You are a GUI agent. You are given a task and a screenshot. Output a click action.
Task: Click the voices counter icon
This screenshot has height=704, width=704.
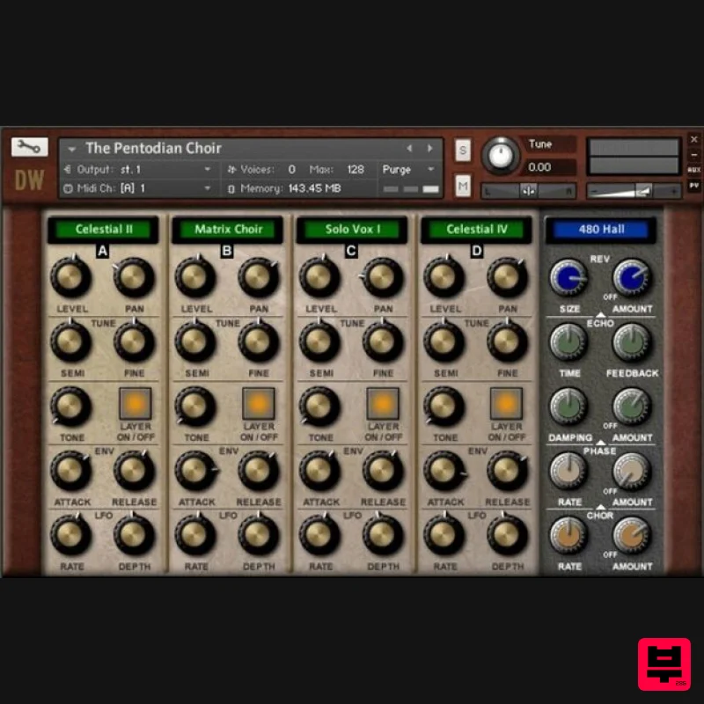pyautogui.click(x=231, y=169)
